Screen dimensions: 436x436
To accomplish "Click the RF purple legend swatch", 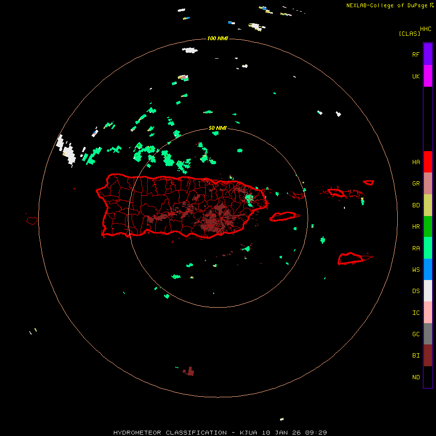I will (428, 54).
